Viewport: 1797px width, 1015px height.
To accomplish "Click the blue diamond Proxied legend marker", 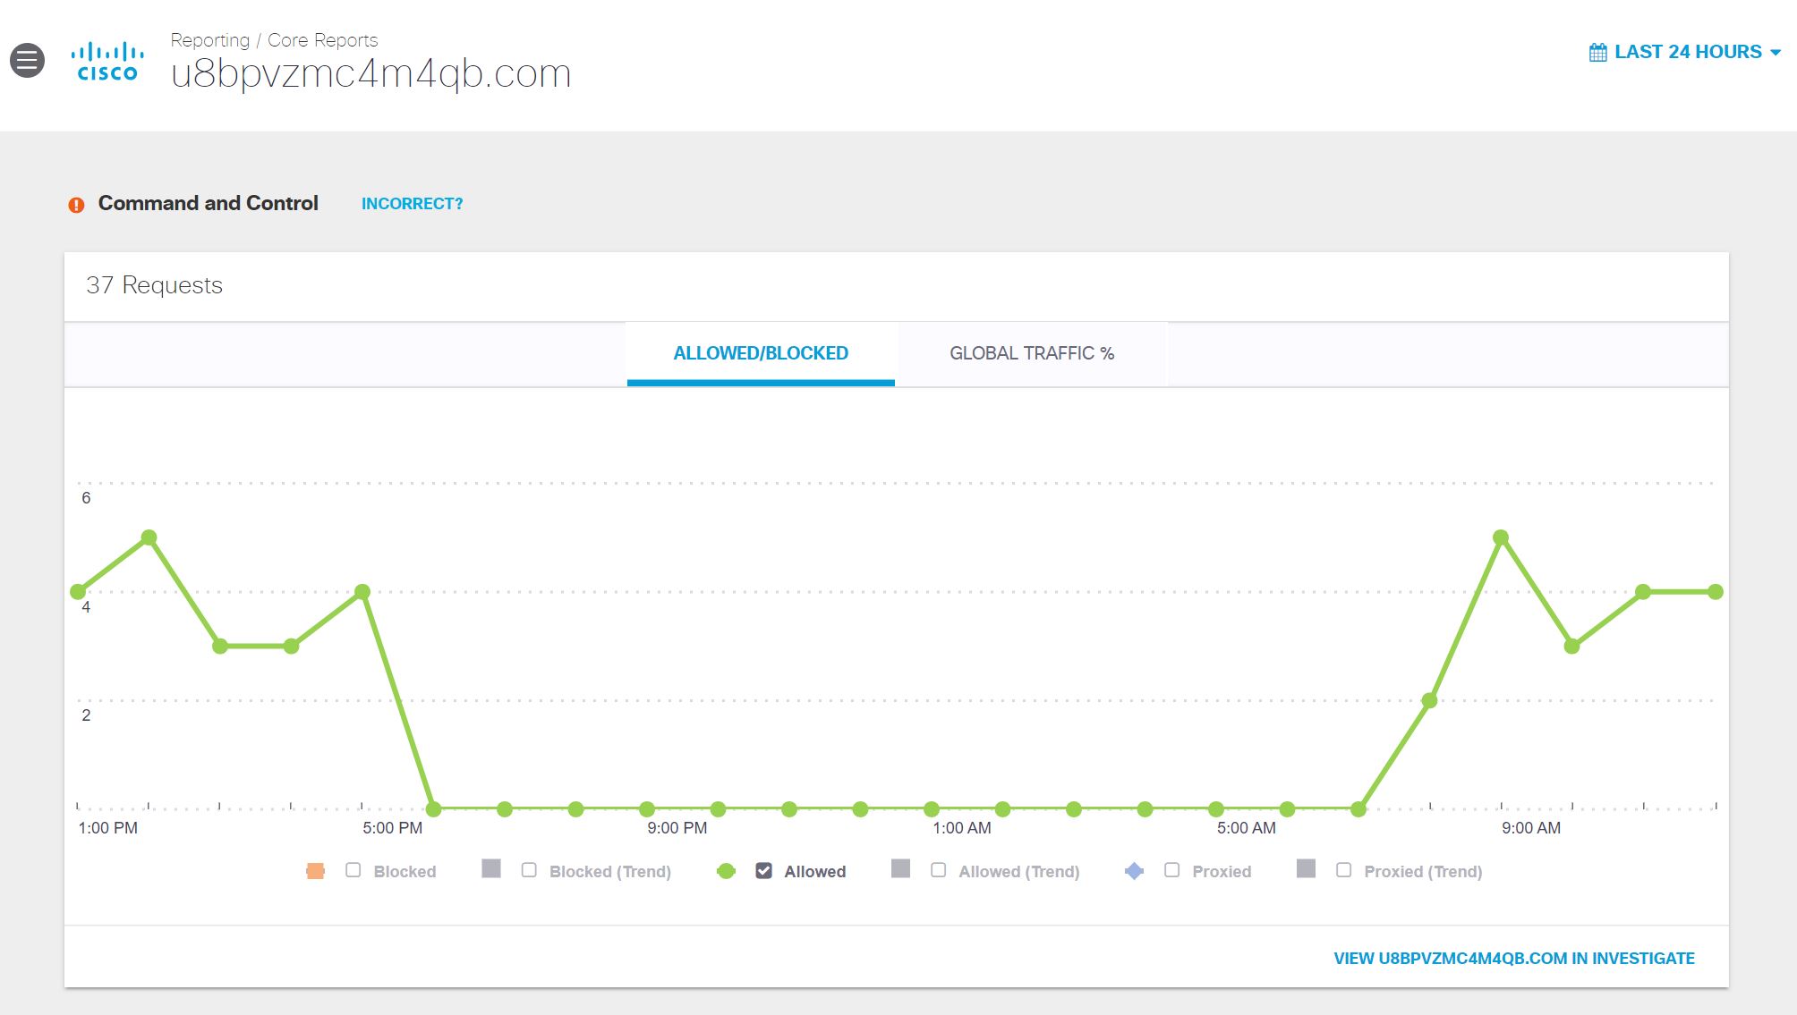I will click(1134, 871).
